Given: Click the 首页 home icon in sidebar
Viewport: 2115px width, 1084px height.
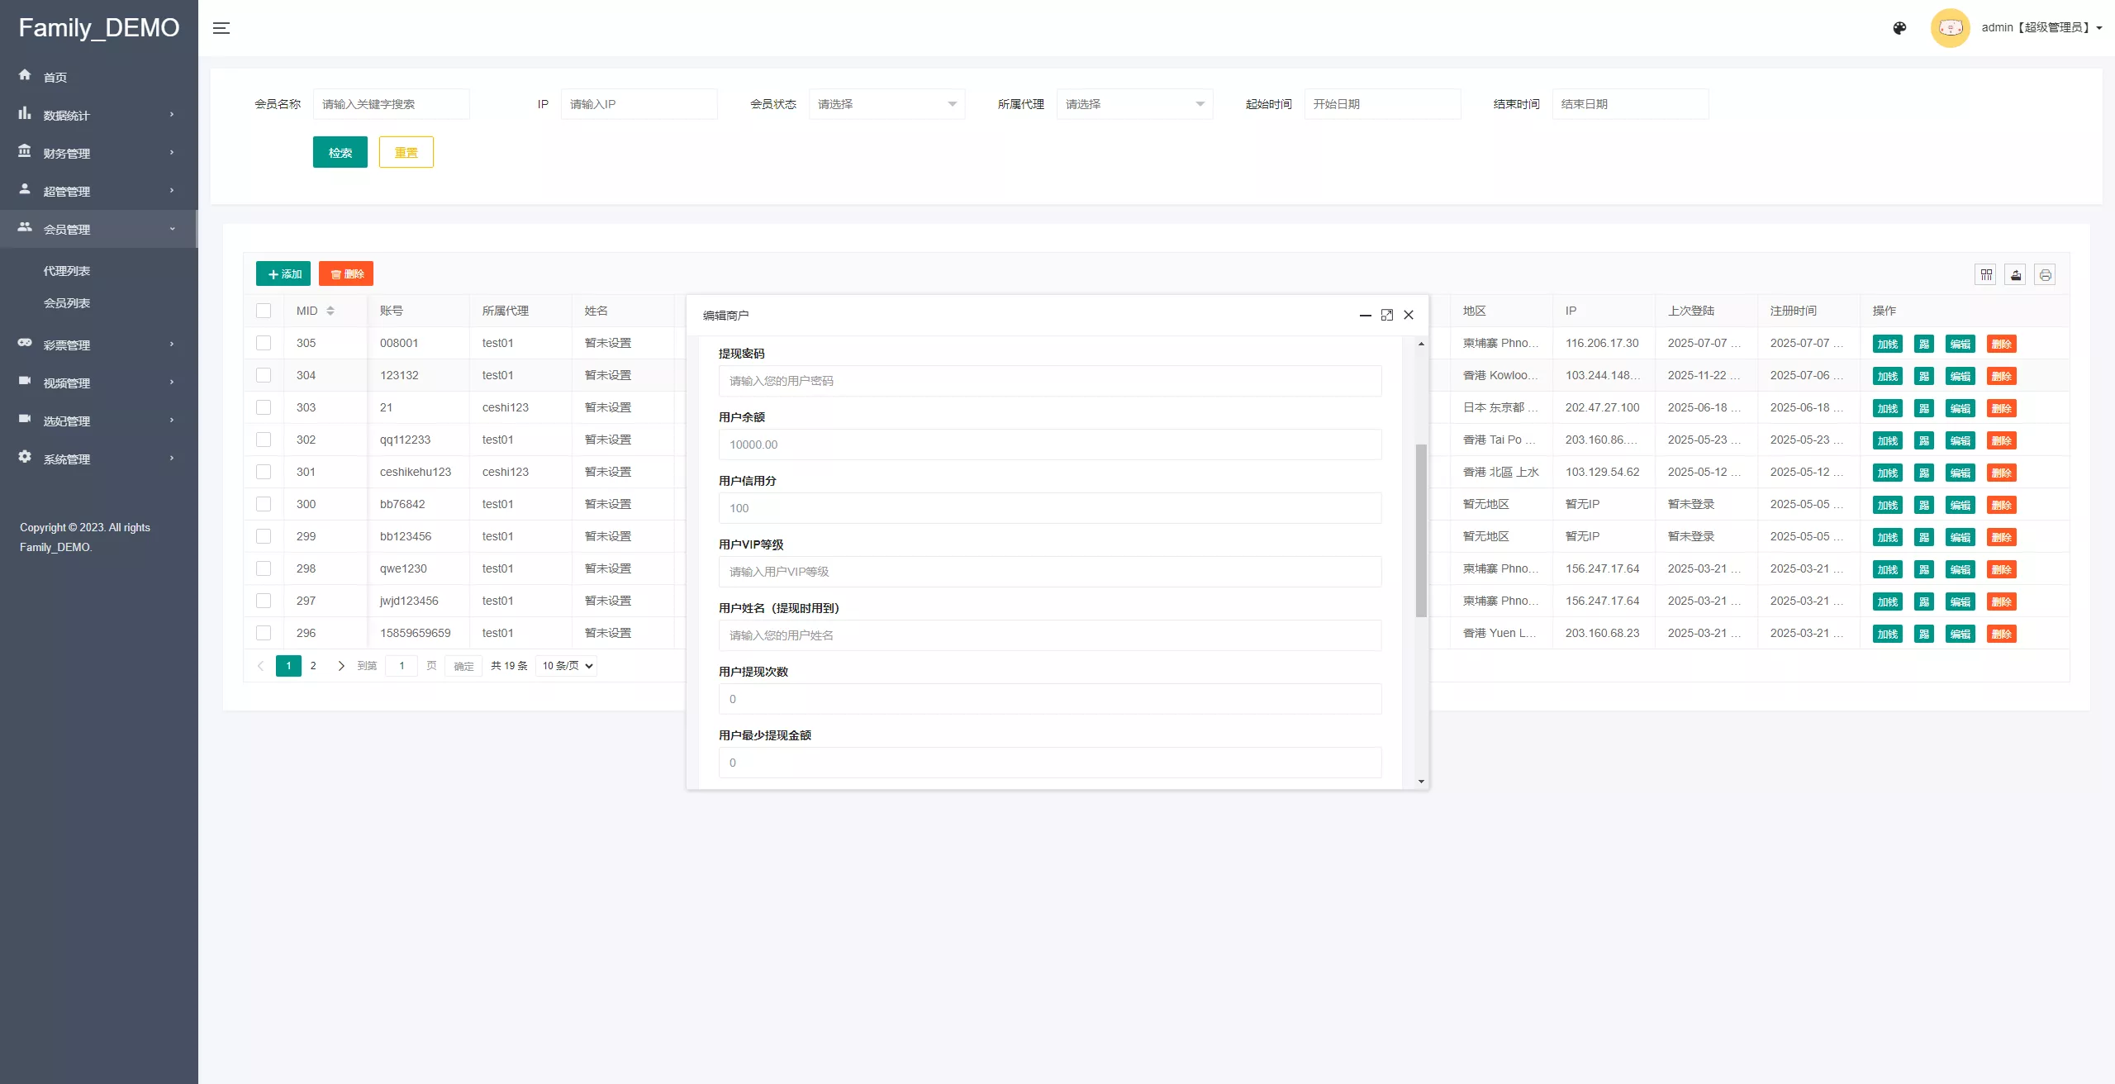Looking at the screenshot, I should coord(25,75).
